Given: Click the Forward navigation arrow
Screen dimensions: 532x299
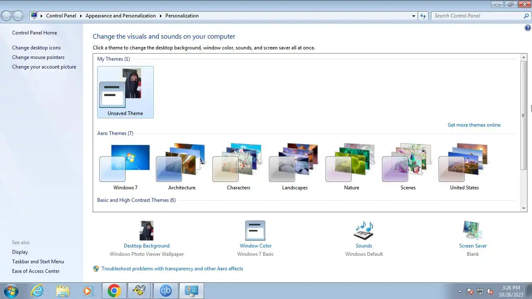Looking at the screenshot, I should 18,16.
